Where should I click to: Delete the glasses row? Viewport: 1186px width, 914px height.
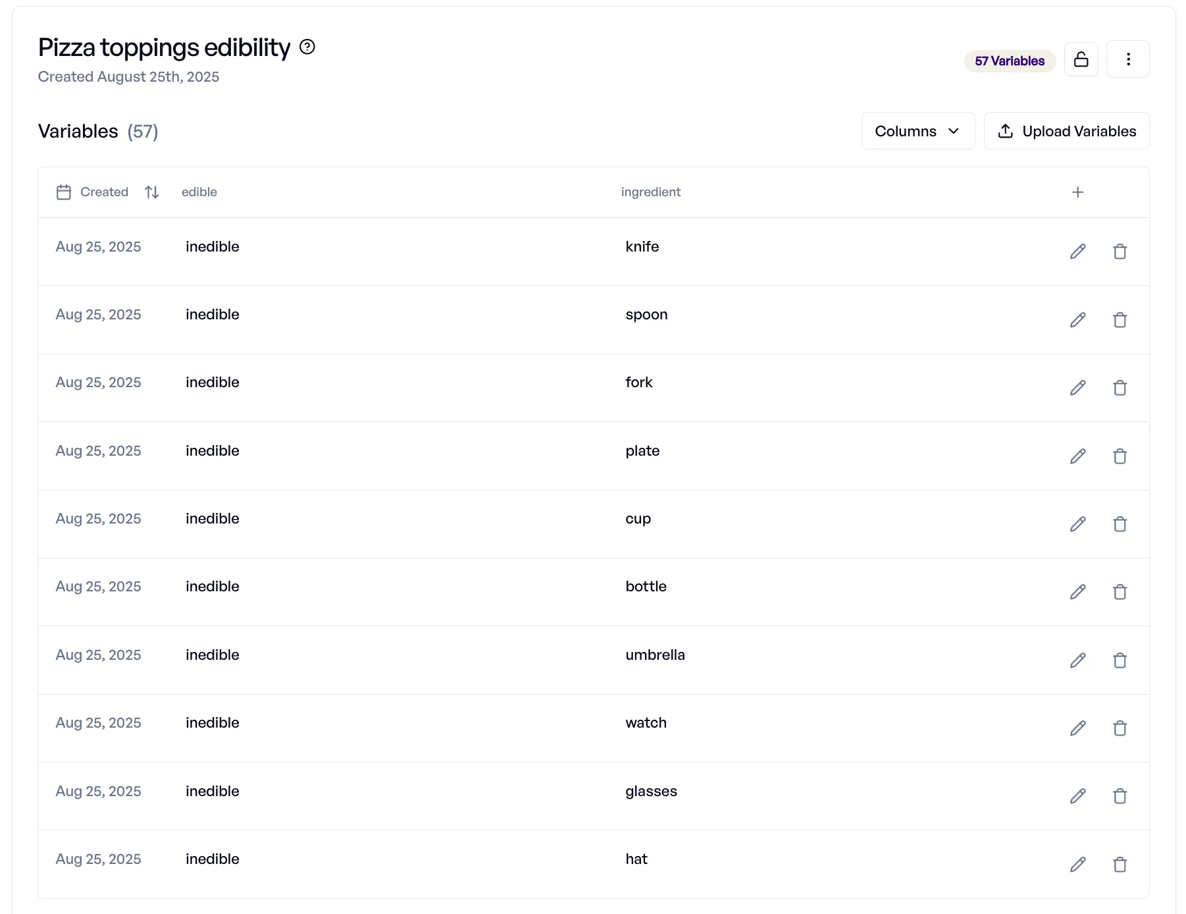1120,796
